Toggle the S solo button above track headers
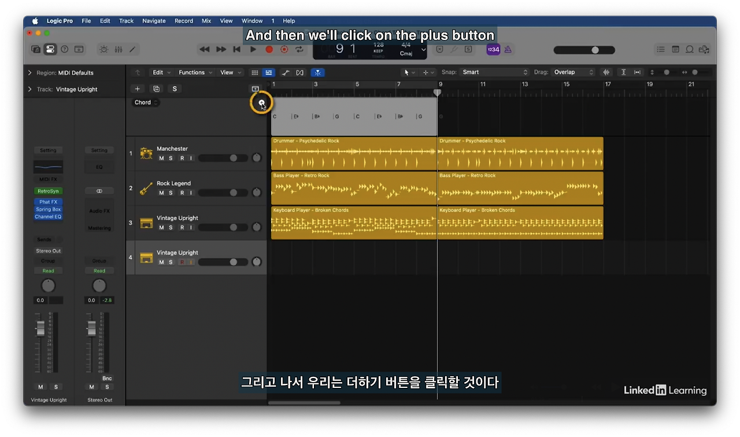740x437 pixels. pos(175,88)
